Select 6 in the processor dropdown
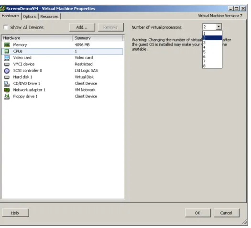 [212, 56]
